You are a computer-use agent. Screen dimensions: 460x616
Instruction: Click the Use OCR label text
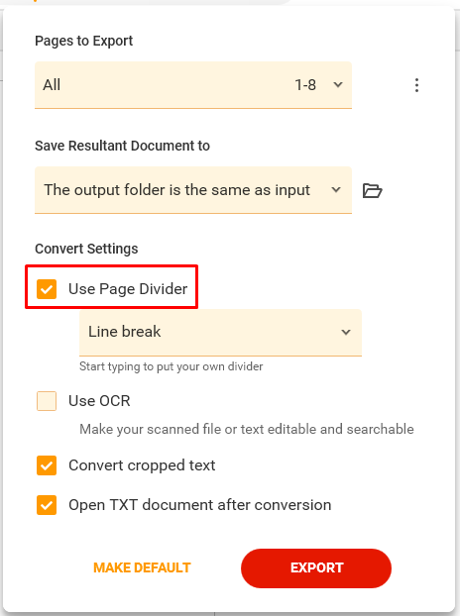click(99, 401)
